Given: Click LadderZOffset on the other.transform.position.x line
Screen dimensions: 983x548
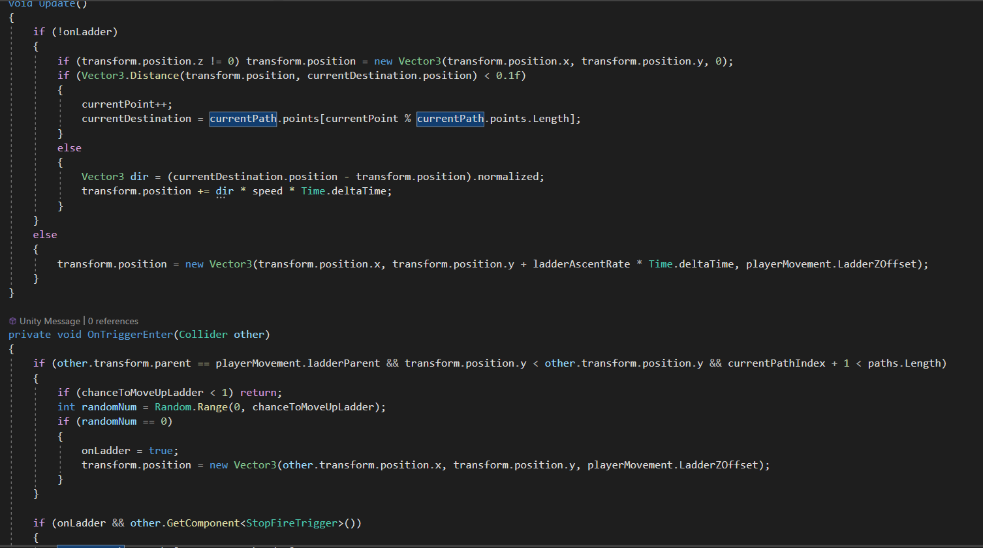Looking at the screenshot, I should pos(720,465).
